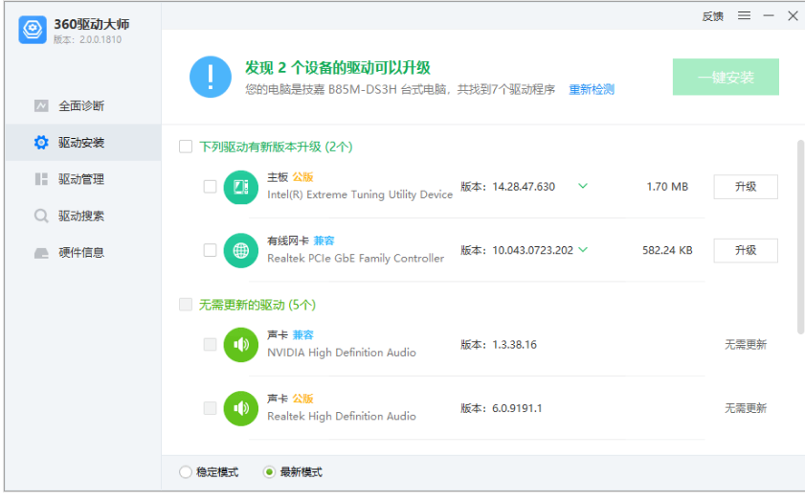Click the 硬件信息 hardware info sidebar icon

(41, 253)
